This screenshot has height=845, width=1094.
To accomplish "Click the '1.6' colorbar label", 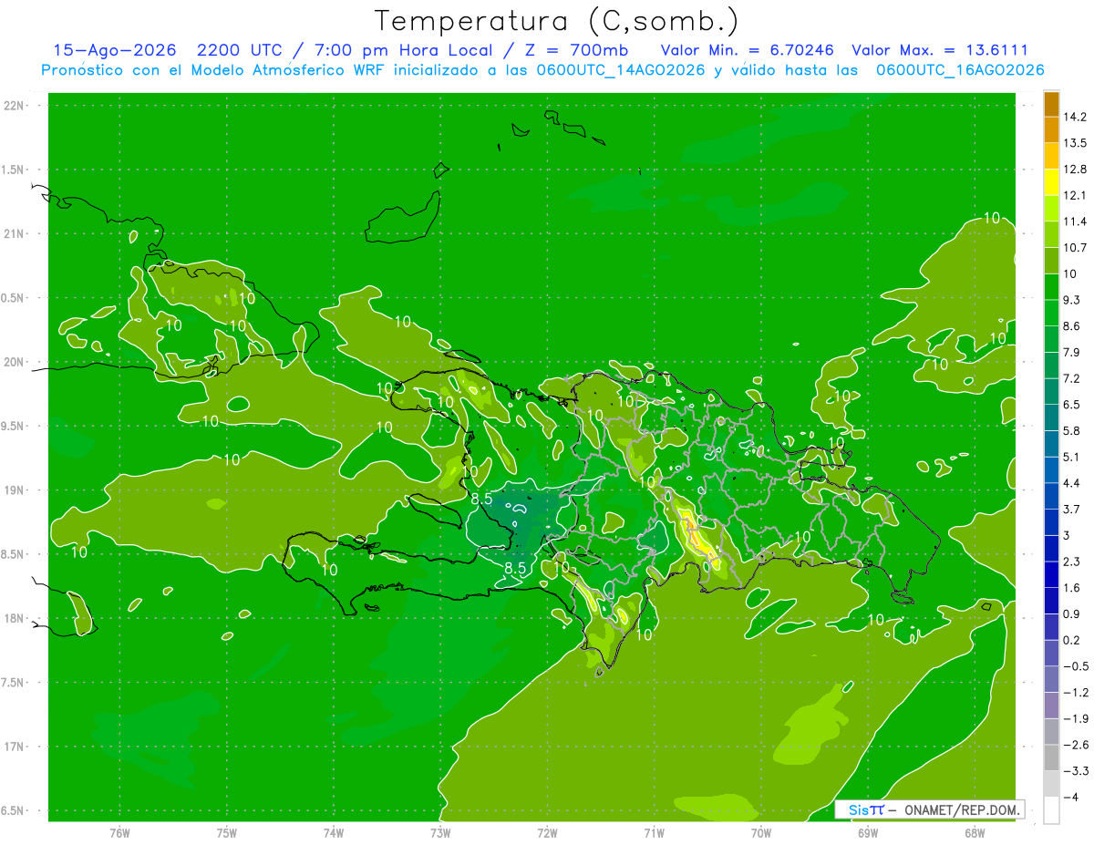I will click(1072, 588).
